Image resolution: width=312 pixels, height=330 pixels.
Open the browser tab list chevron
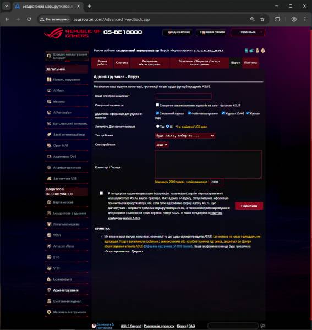click(6, 6)
